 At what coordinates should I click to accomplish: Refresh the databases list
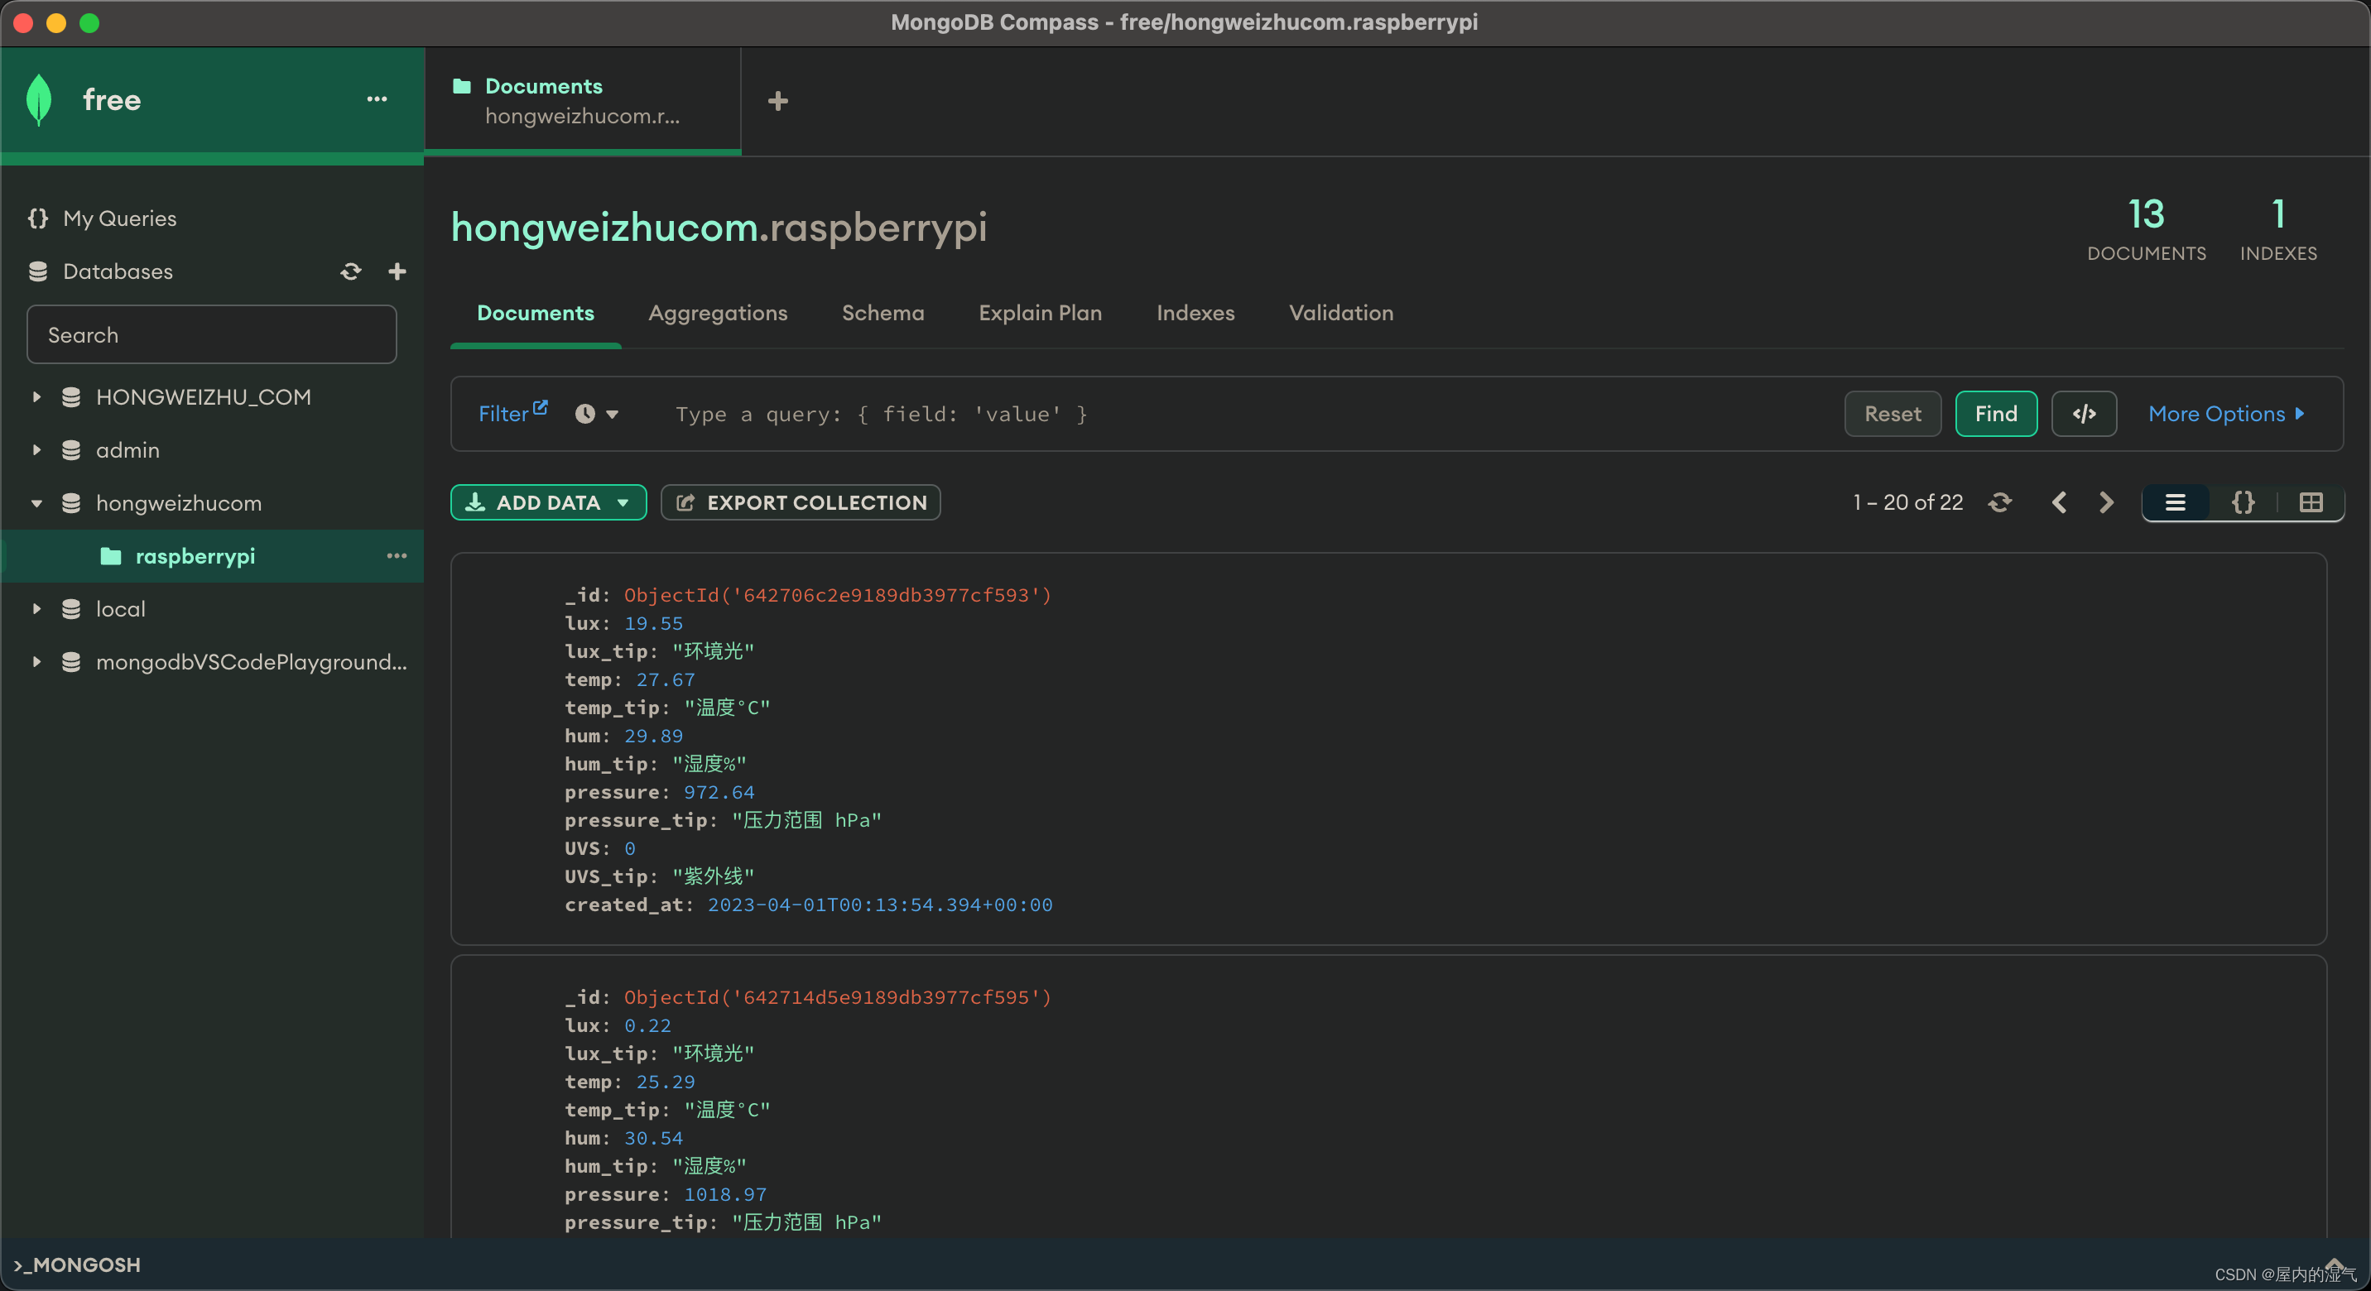[x=351, y=271]
